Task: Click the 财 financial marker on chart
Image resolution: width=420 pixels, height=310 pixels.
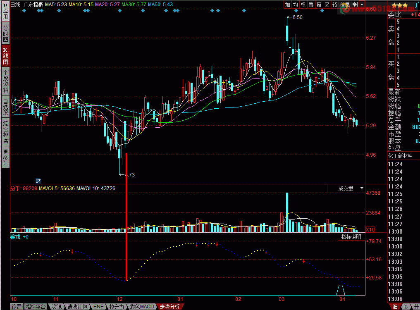Action: [38, 181]
